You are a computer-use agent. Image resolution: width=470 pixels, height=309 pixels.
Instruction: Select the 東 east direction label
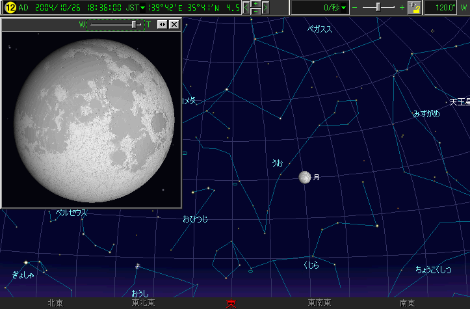pos(231,303)
